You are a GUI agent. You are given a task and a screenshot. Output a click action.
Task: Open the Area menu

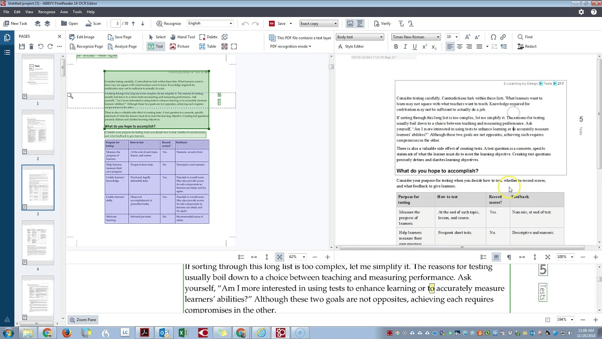(x=64, y=12)
